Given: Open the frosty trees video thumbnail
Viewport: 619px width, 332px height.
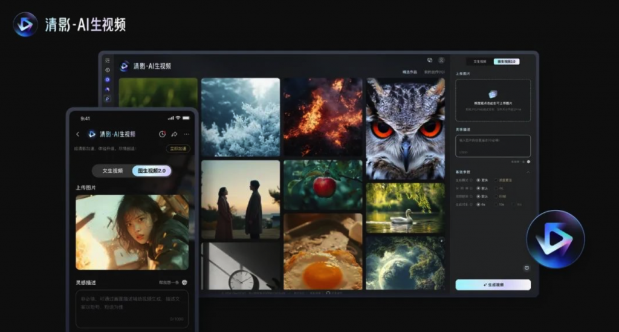Looking at the screenshot, I should click(x=241, y=117).
